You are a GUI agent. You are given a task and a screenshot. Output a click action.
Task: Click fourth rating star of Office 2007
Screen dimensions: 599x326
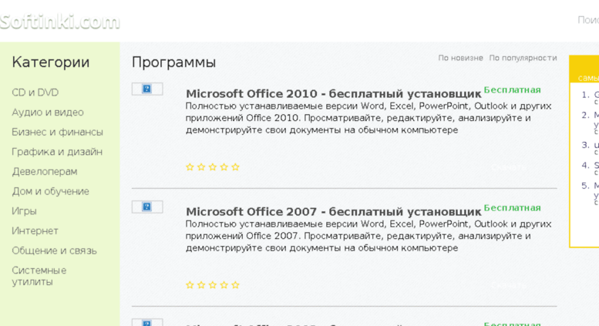[224, 285]
